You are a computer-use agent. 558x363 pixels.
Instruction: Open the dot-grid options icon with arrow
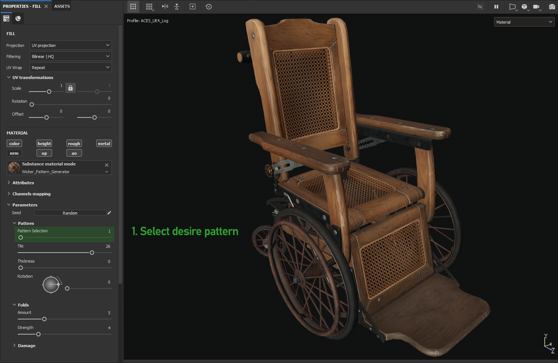[149, 7]
